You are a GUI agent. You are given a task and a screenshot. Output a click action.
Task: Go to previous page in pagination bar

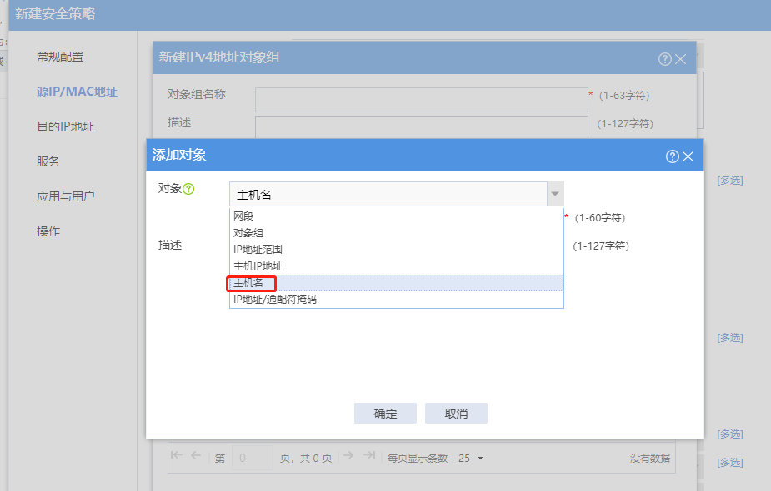click(196, 455)
